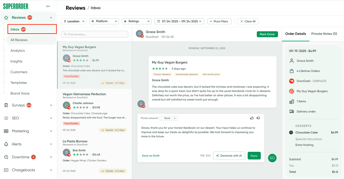Click Food Quality tag on Charlie Johnson's review
Viewport: 344px width, 179px height.
click(71, 123)
